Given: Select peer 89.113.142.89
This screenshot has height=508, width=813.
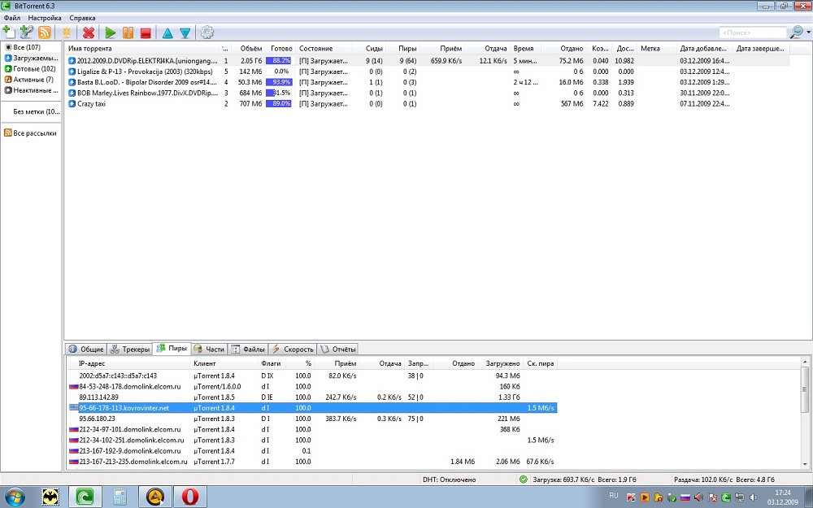Looking at the screenshot, I should click(312, 397).
